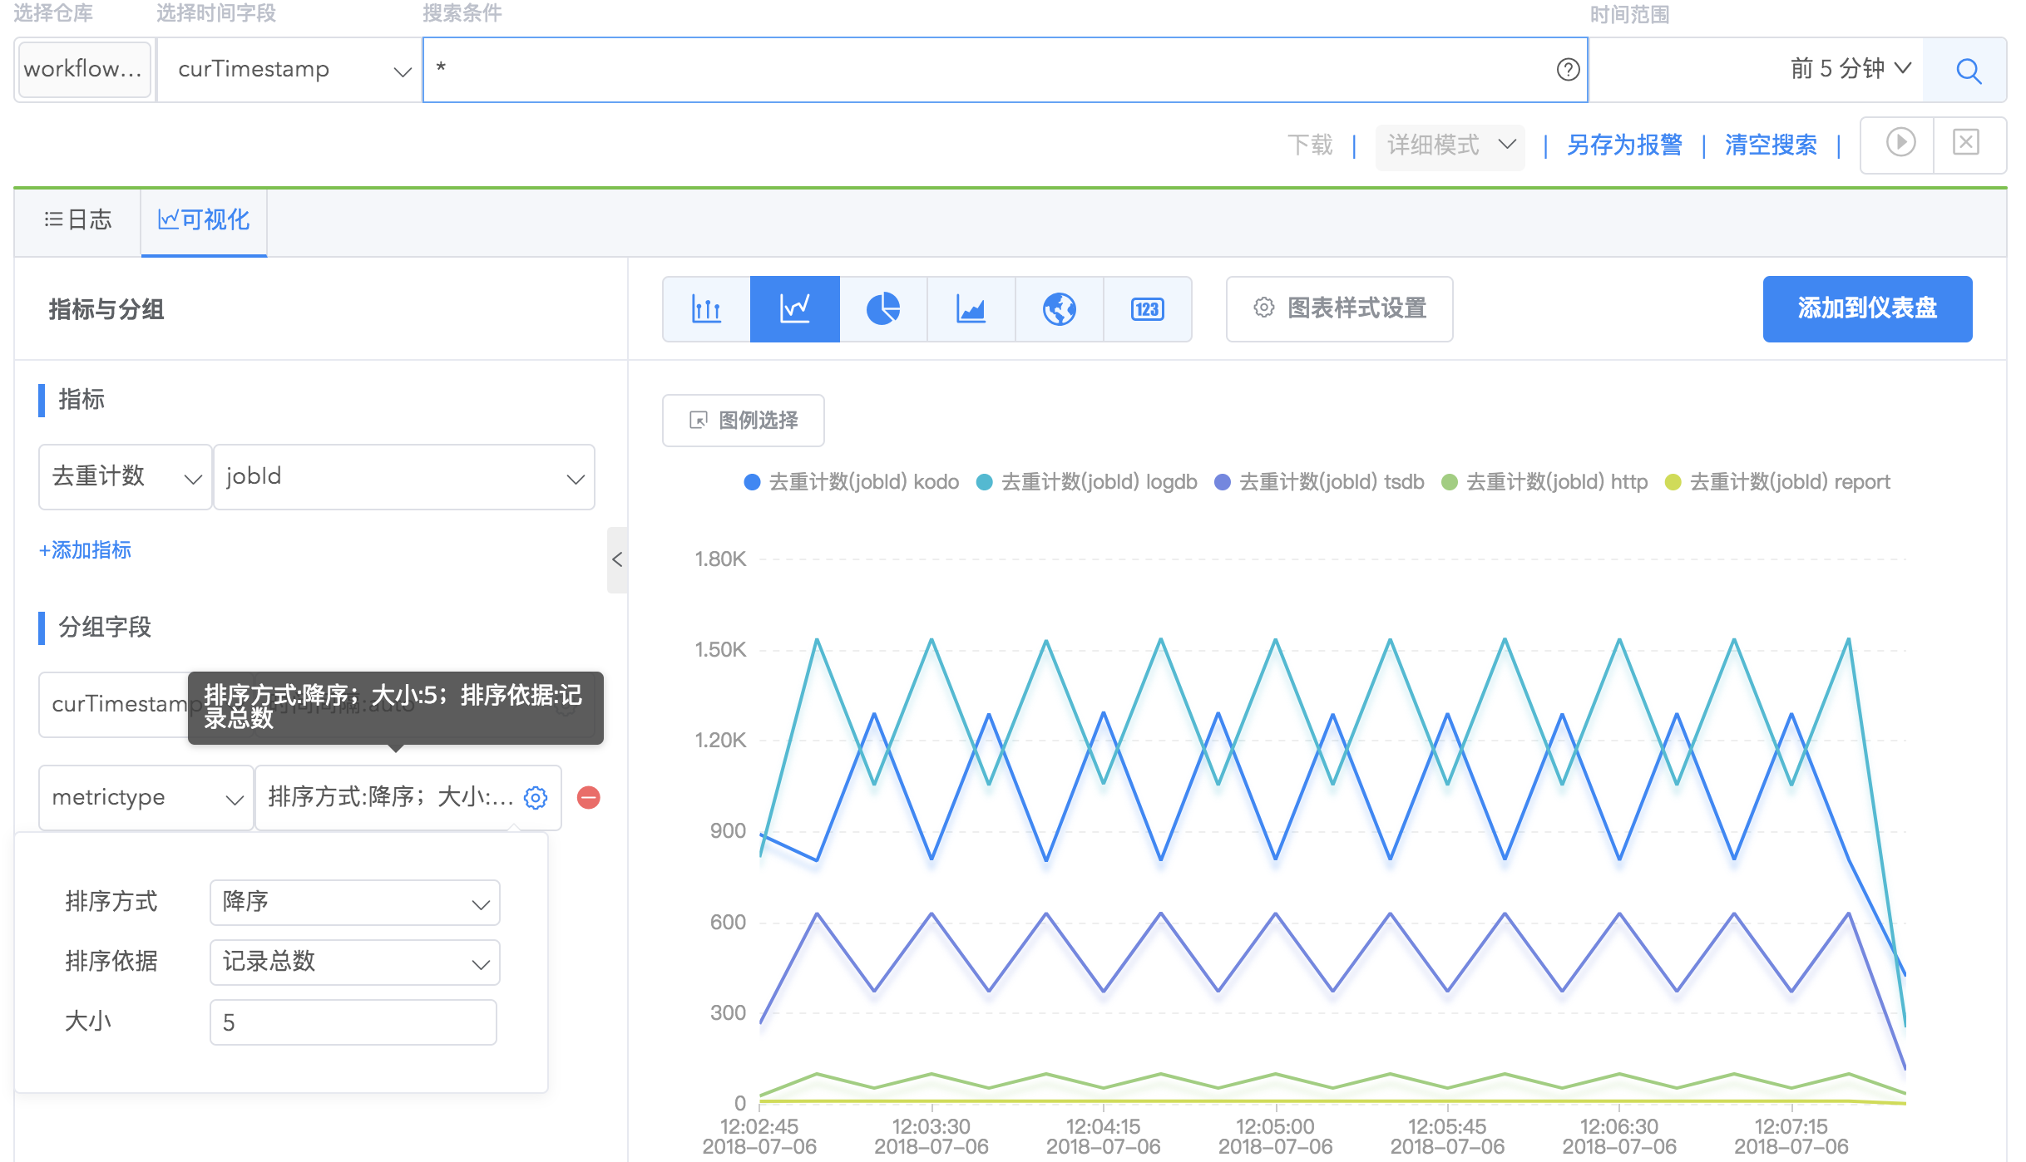
Task: Select the line chart type icon
Action: (795, 309)
